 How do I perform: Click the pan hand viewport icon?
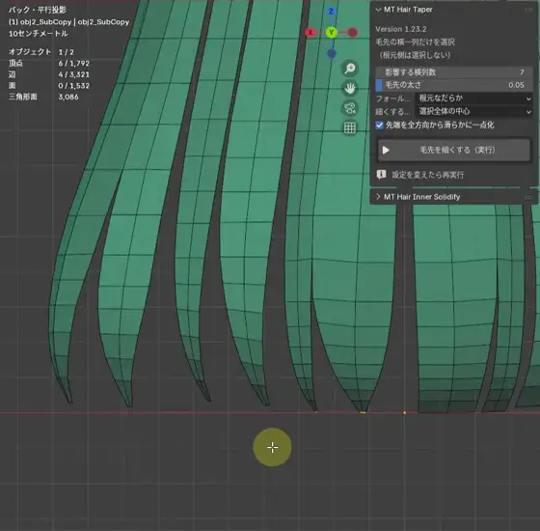[350, 88]
